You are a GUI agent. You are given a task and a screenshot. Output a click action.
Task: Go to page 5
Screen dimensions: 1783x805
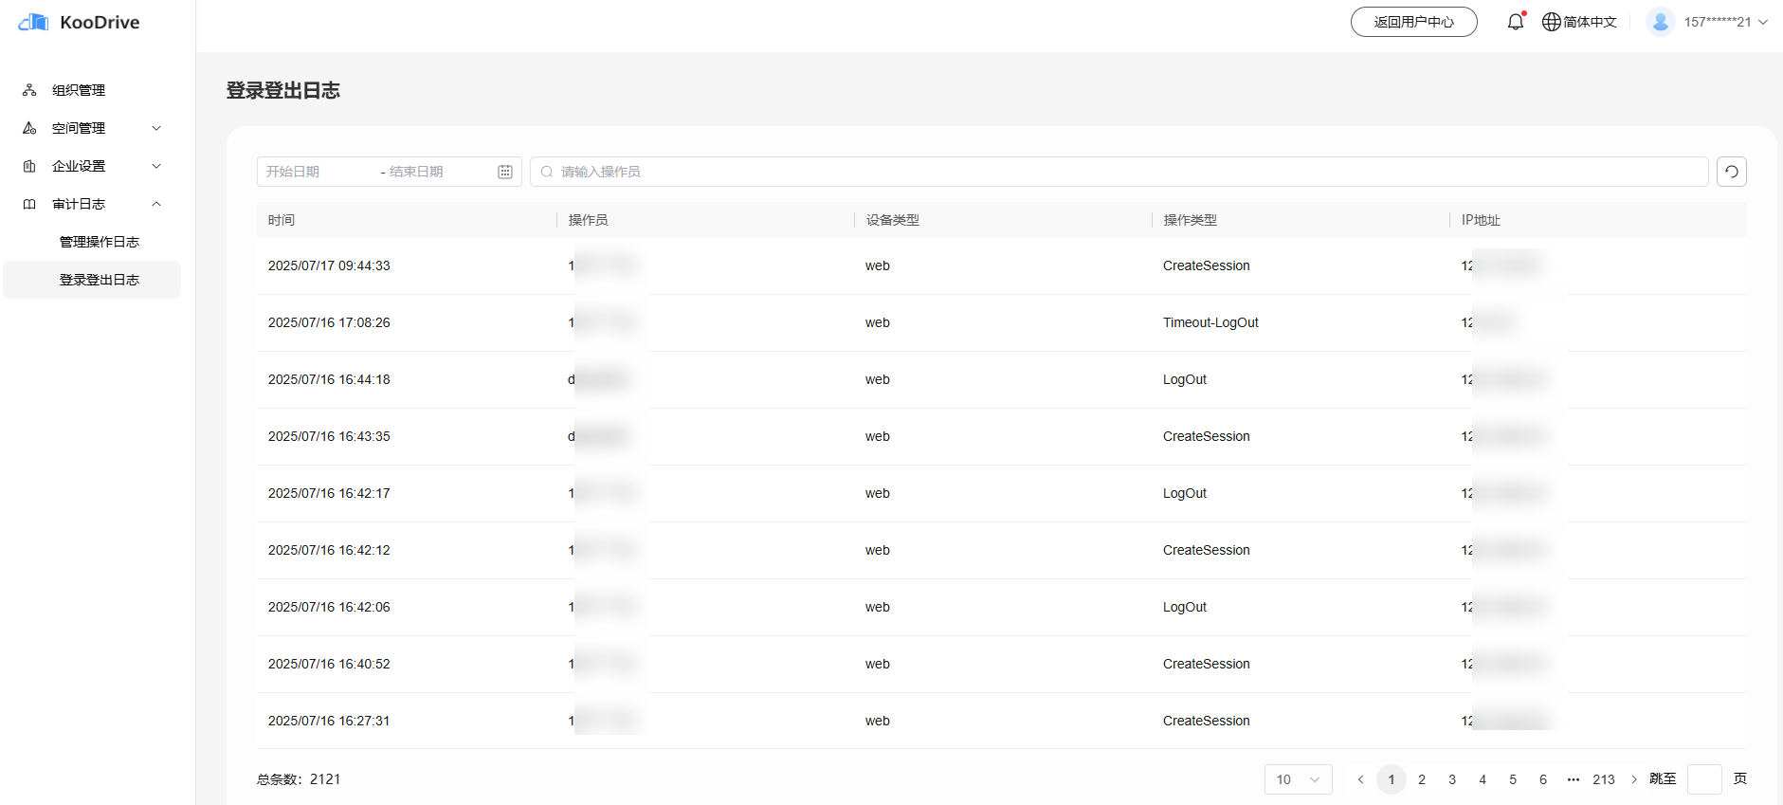1513,779
